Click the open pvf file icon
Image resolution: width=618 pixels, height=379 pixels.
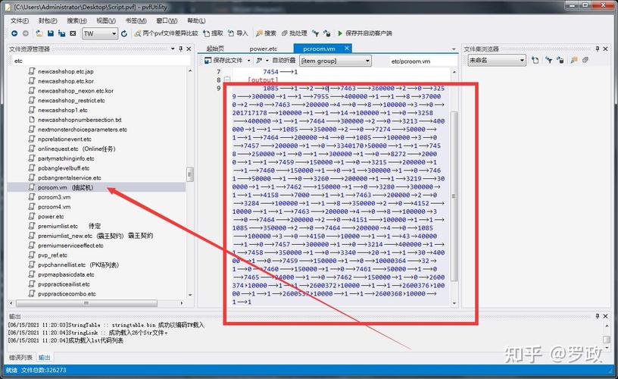[39, 33]
